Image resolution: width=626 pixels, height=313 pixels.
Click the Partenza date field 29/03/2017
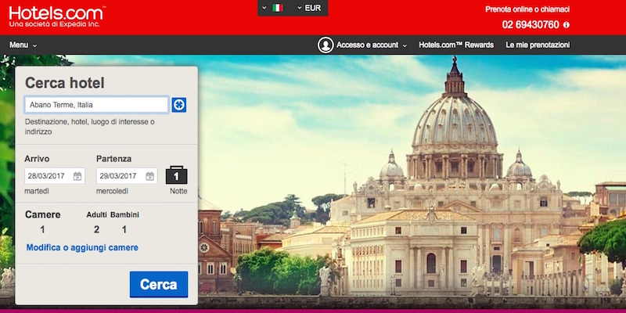pyautogui.click(x=127, y=176)
